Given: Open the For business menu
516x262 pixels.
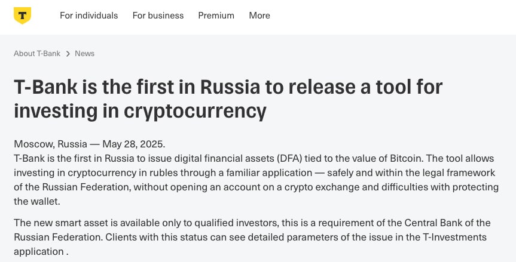Looking at the screenshot, I should (158, 16).
